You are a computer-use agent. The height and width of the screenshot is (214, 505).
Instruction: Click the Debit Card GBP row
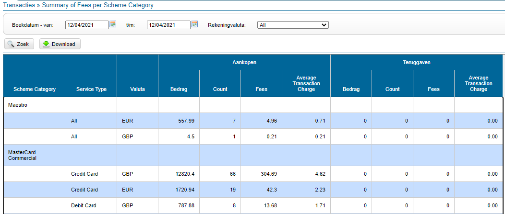[x=84, y=205]
